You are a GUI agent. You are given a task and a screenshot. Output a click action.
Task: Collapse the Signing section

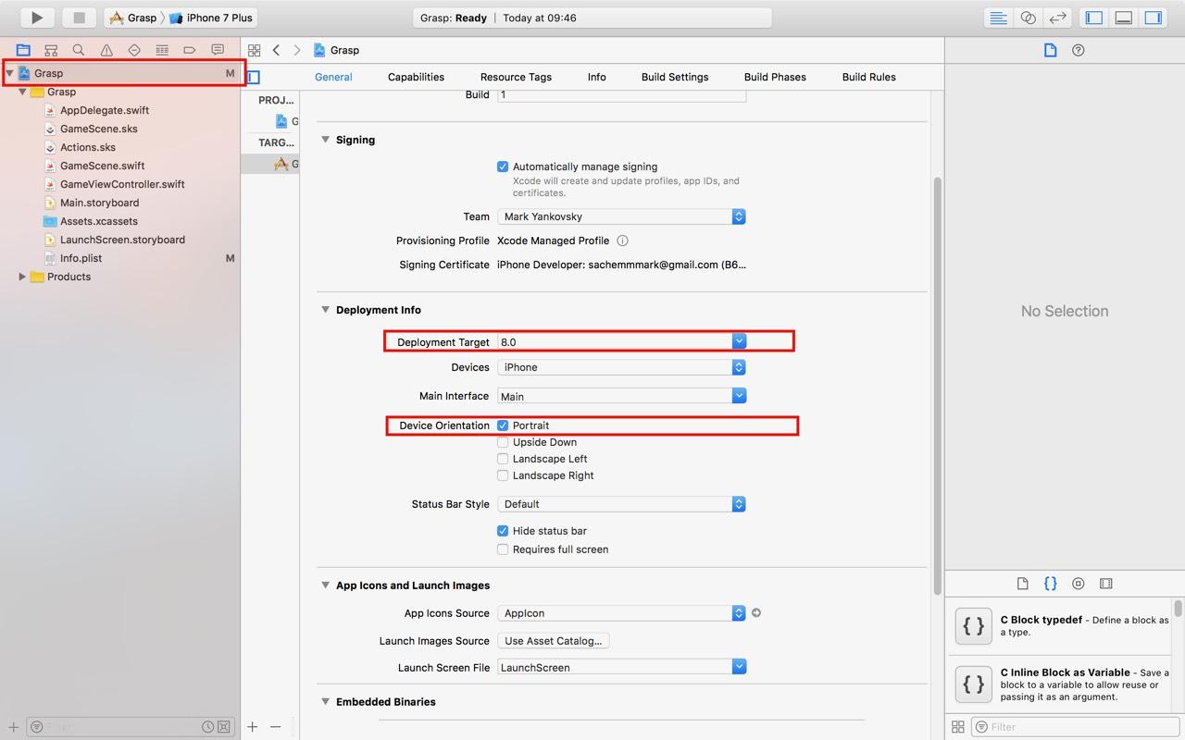325,140
